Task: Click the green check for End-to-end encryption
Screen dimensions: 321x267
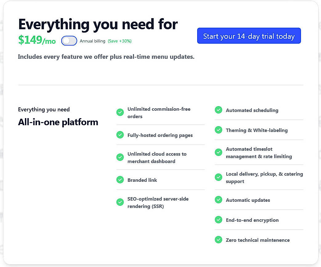Action: pos(218,220)
